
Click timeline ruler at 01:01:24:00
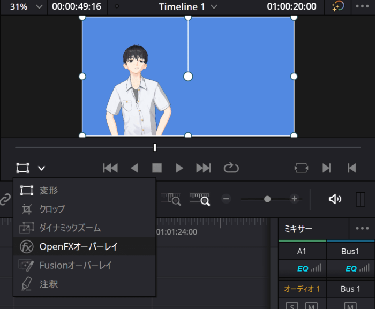pyautogui.click(x=177, y=232)
